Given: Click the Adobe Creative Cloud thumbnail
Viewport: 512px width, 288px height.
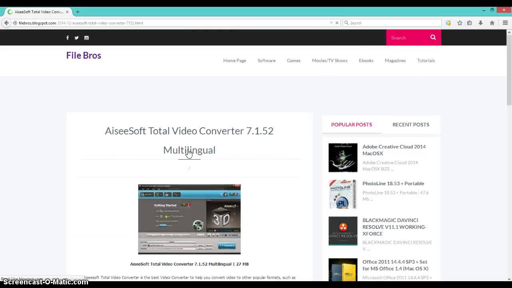Looking at the screenshot, I should click(x=343, y=158).
